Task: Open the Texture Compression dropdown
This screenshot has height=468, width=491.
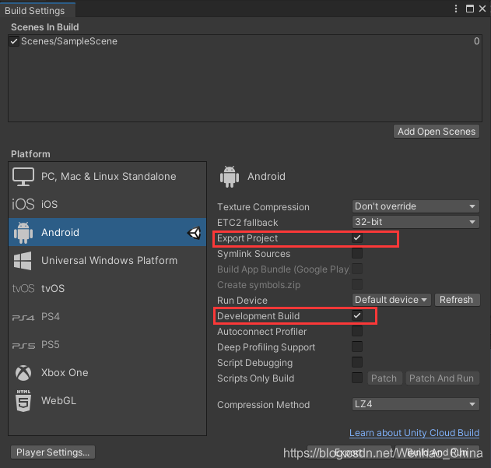Action: coord(416,206)
